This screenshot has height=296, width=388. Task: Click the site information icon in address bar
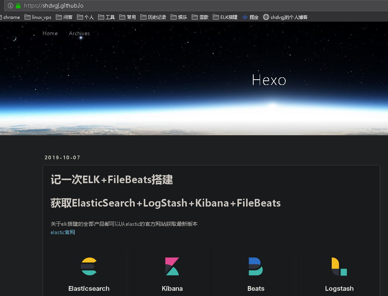[10, 6]
